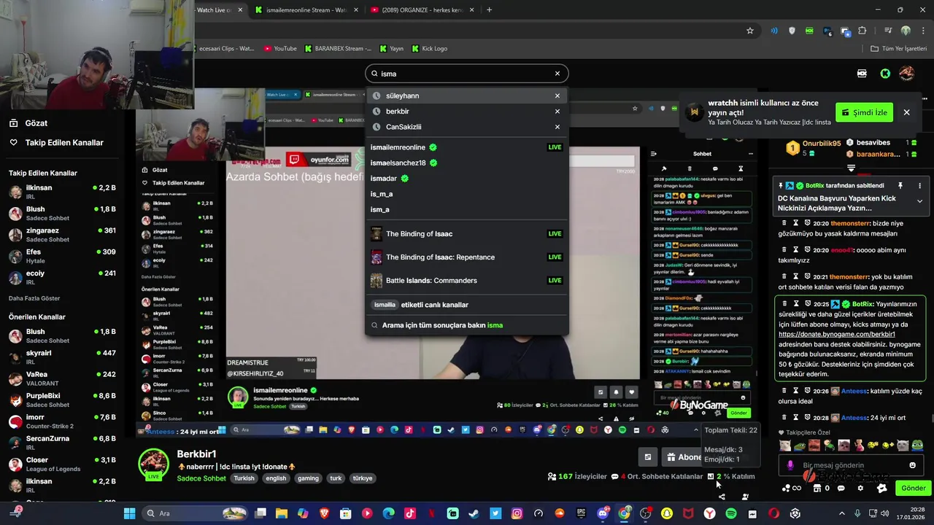
Task: Remove 'süleyhann' from recent searches
Action: (x=557, y=96)
